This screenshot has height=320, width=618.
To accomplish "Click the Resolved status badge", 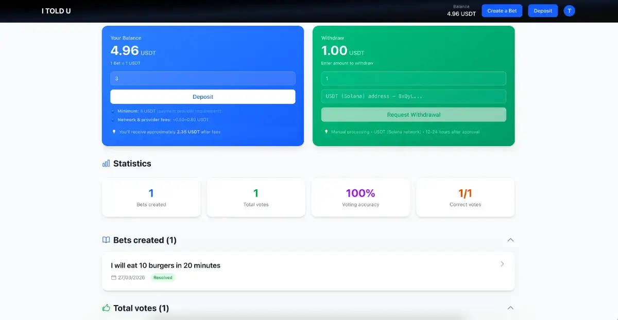I will point(163,278).
